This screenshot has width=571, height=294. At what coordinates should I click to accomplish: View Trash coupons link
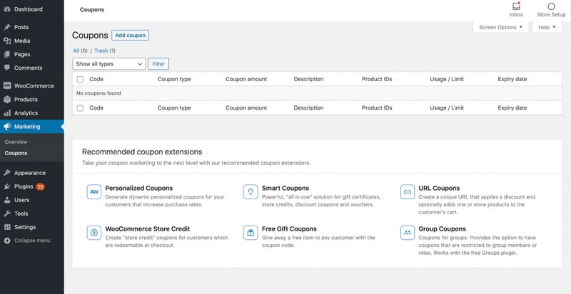(x=101, y=51)
